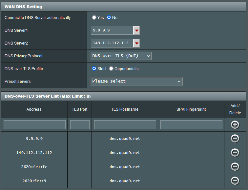Focus the TLS Port input field
Screen dimensions: 248x190
(x=80, y=124)
